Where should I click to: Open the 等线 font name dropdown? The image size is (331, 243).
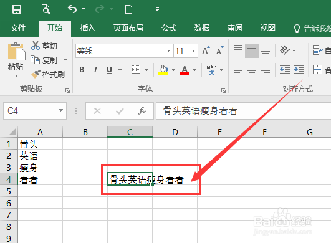pyautogui.click(x=168, y=51)
